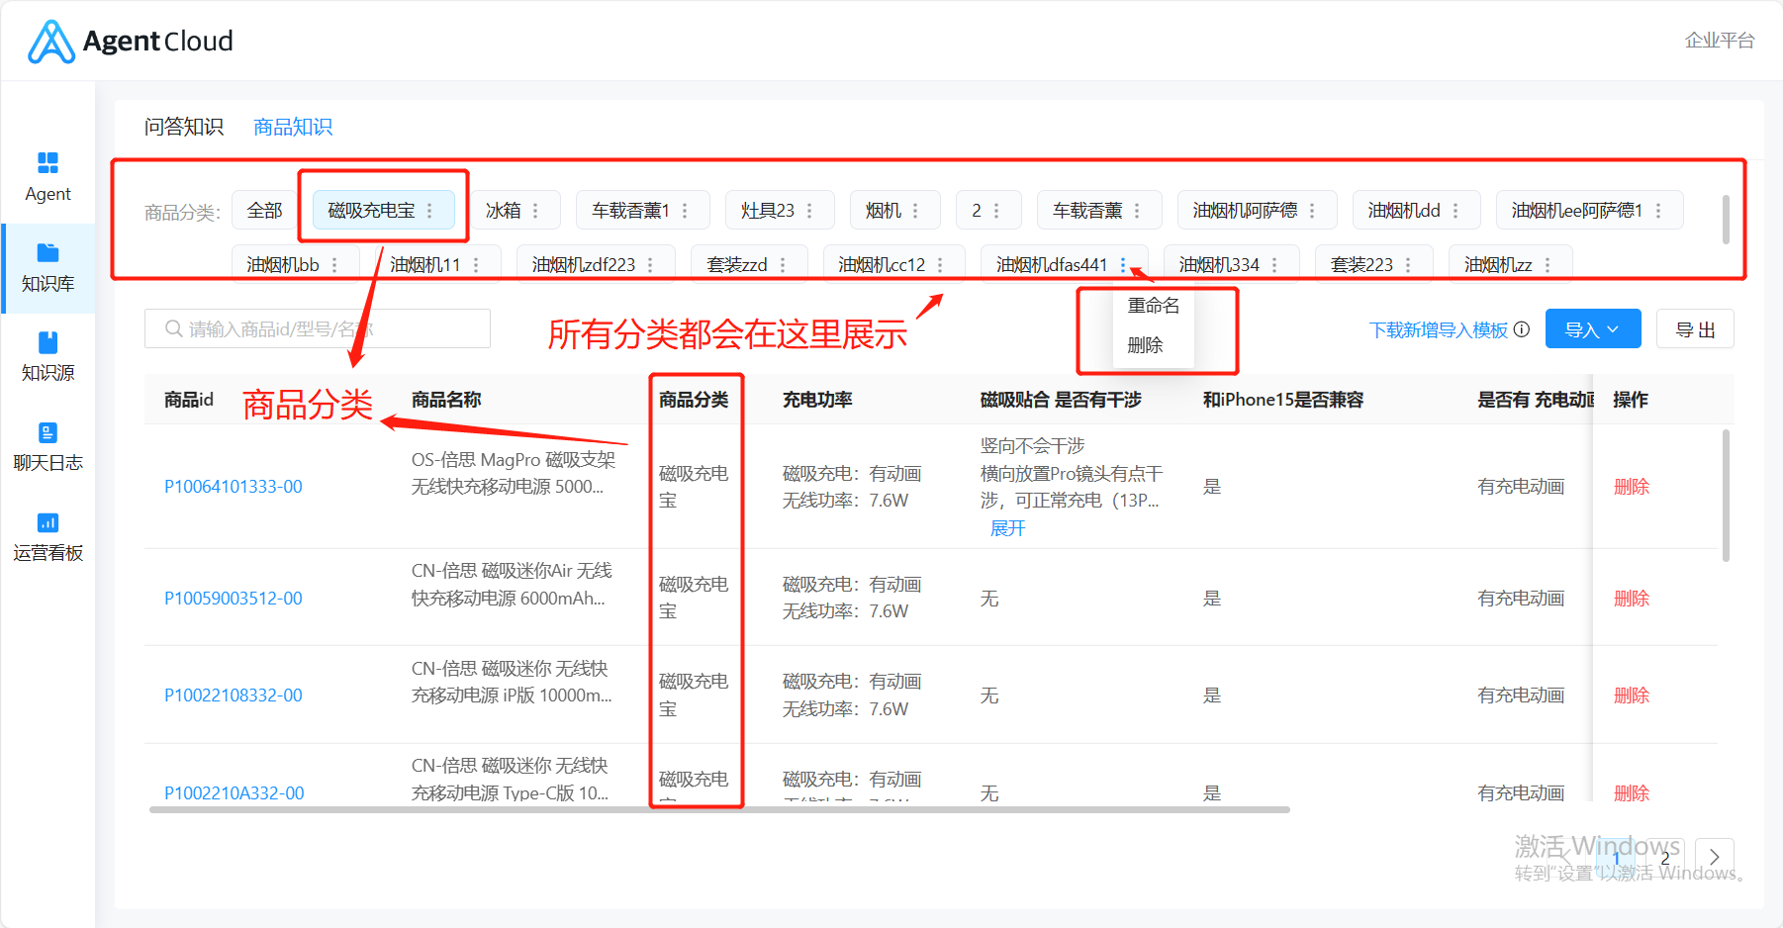Delete the P10022108332-00 row
This screenshot has height=928, width=1783.
coord(1632,696)
